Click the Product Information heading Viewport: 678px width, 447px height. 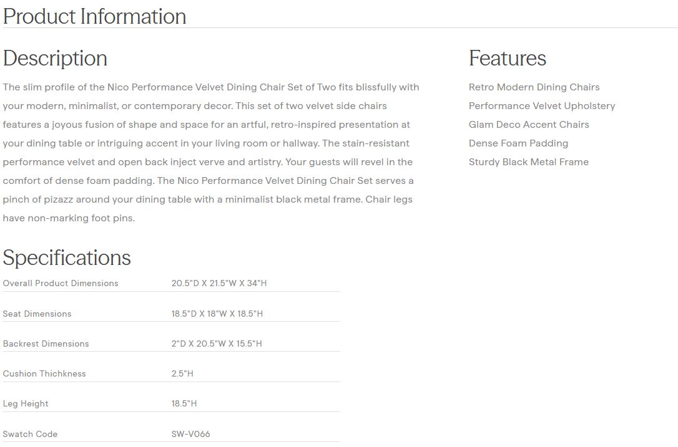94,16
